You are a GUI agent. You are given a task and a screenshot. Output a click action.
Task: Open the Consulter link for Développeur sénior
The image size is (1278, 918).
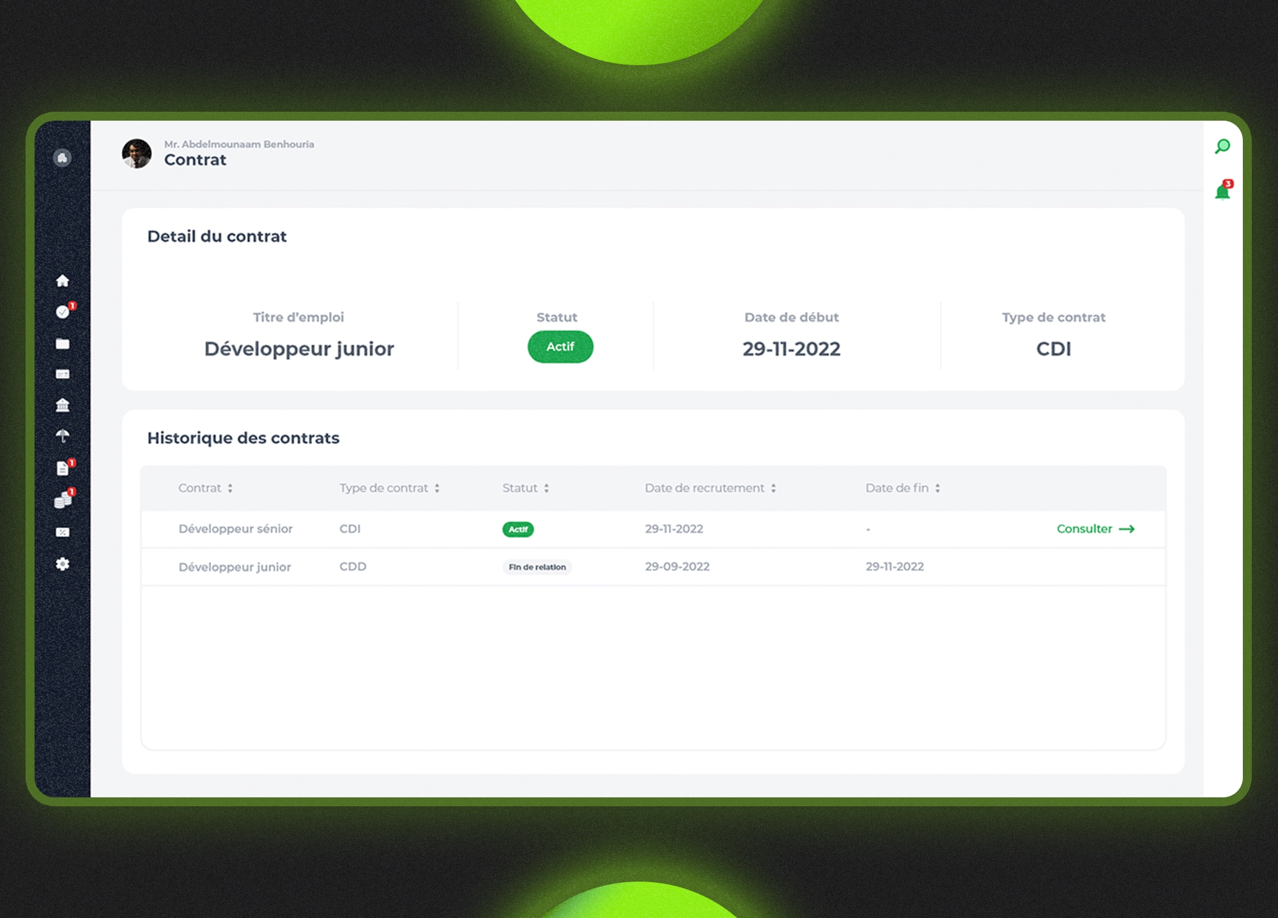[1095, 529]
